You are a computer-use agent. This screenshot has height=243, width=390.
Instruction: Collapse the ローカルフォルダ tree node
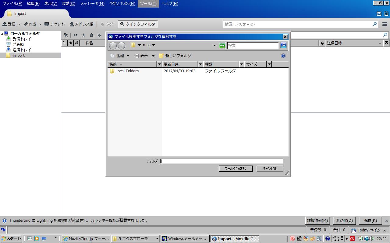(2, 34)
